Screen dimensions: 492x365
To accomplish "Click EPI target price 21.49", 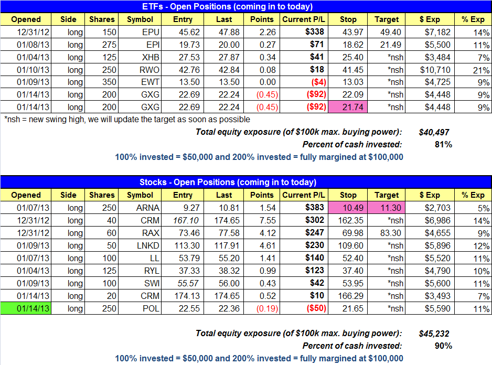I will pos(391,45).
